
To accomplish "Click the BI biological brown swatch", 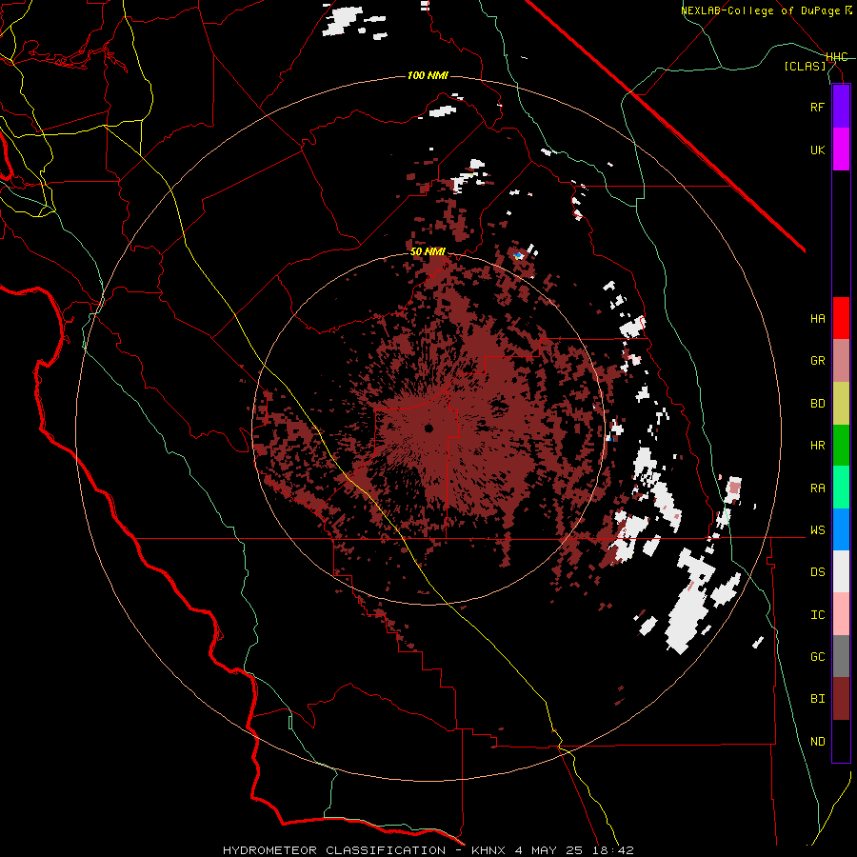I will tap(841, 699).
